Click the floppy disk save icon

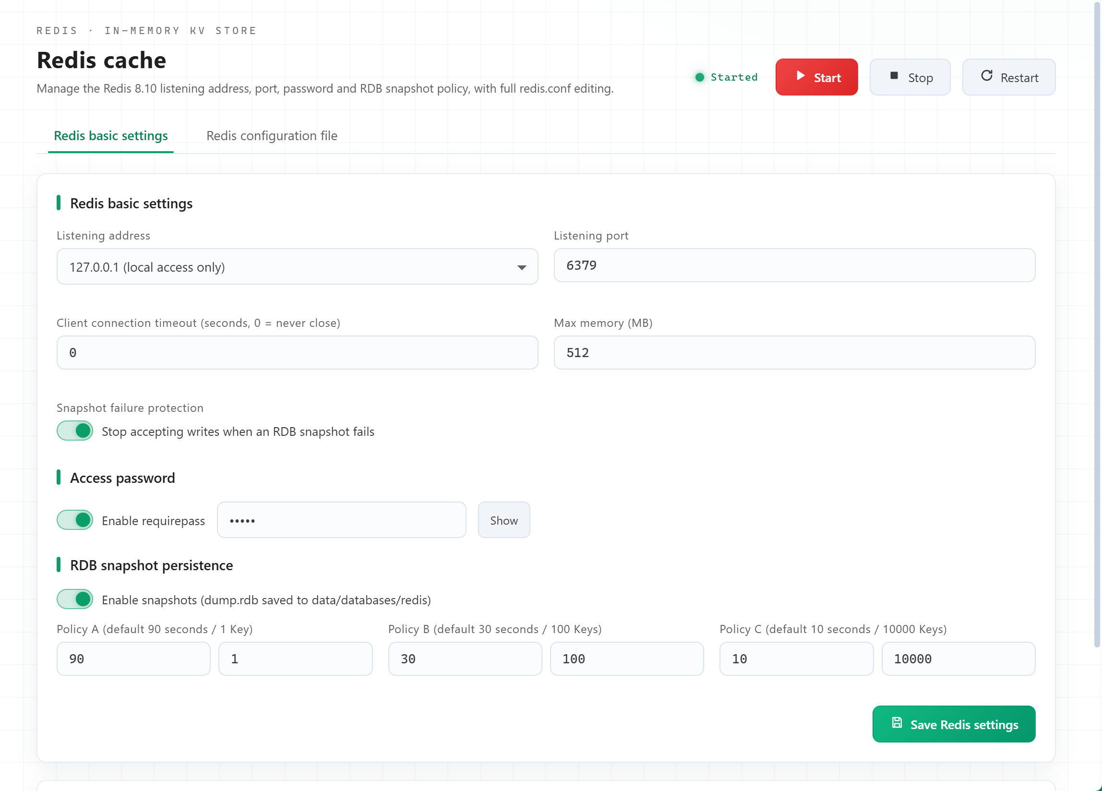tap(897, 723)
